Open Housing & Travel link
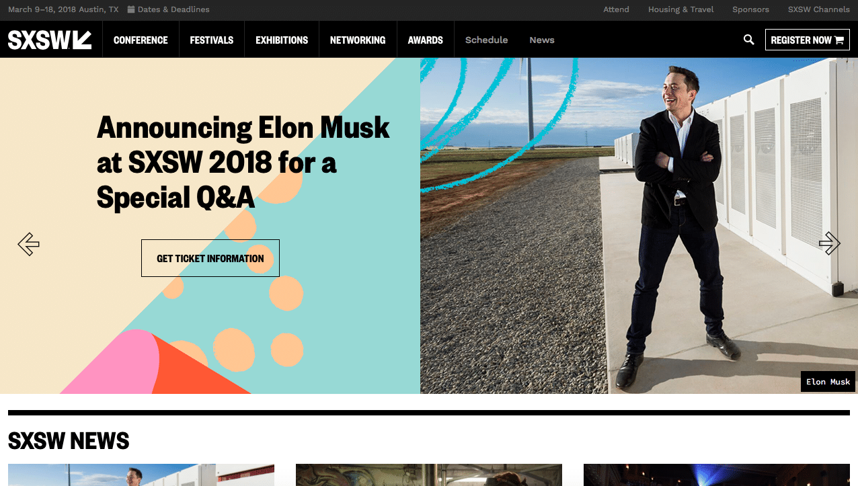Viewport: 858px width, 486px height. point(680,9)
